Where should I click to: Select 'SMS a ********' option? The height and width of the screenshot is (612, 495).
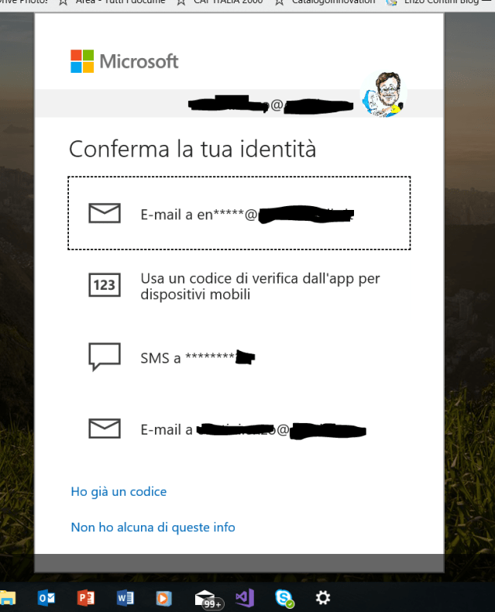(239, 358)
